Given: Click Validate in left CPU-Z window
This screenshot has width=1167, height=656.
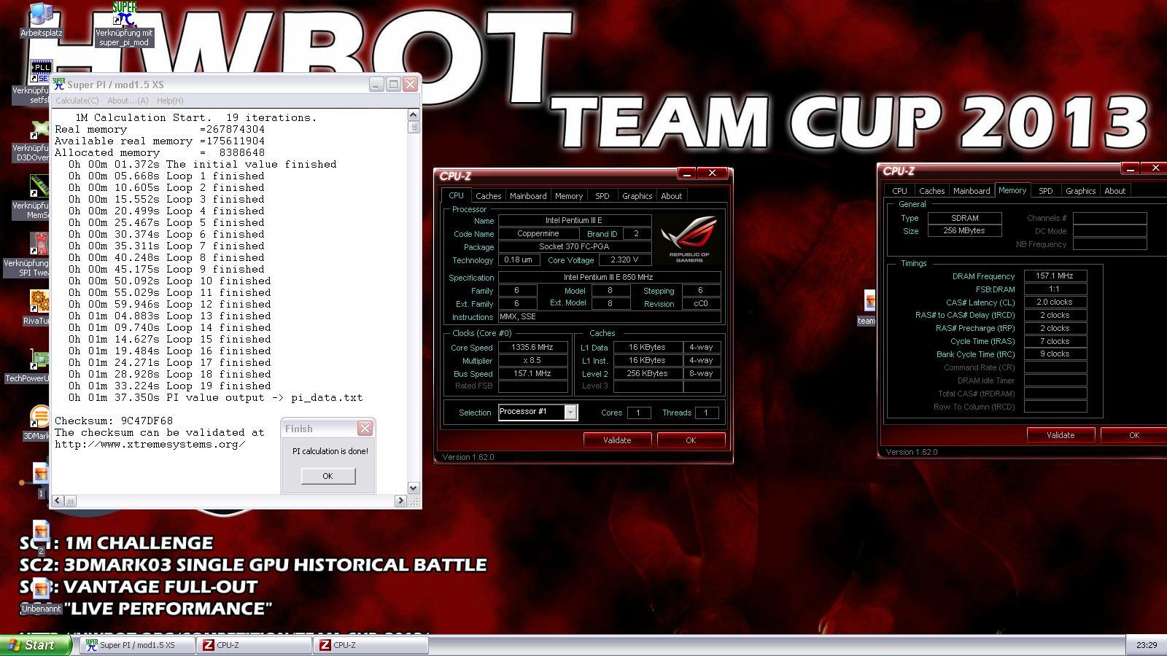Looking at the screenshot, I should point(617,440).
